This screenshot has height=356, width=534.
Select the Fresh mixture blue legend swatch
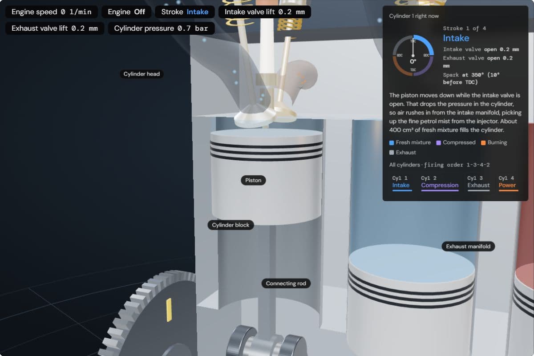pyautogui.click(x=392, y=143)
